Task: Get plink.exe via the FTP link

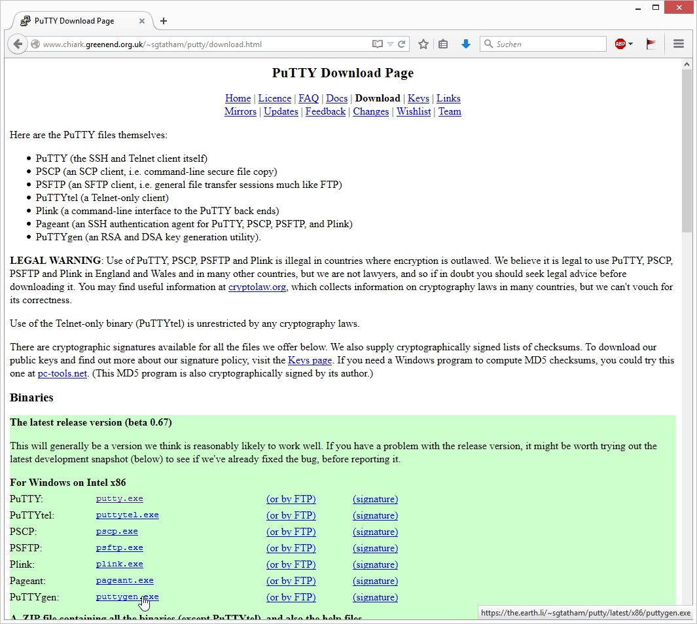Action: point(291,564)
